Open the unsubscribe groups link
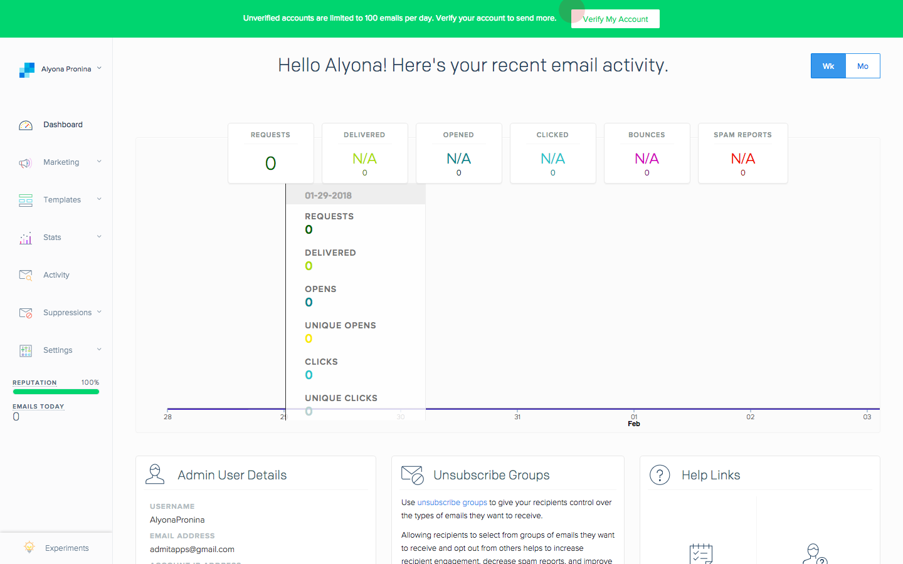903x564 pixels. pos(451,502)
